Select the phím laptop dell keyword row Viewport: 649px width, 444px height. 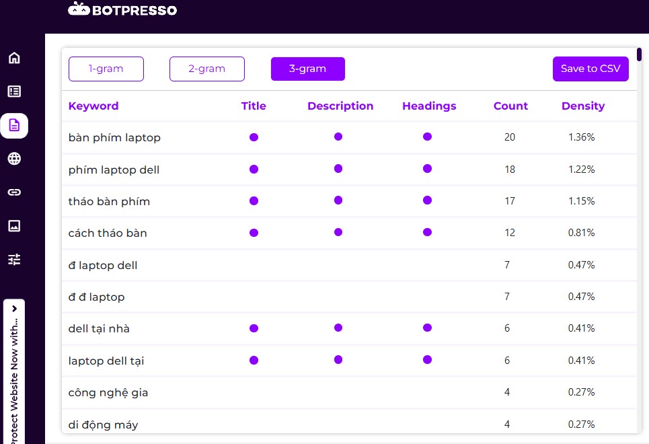[114, 170]
